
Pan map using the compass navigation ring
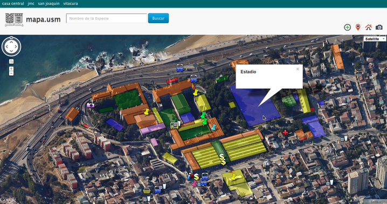[x=11, y=46]
